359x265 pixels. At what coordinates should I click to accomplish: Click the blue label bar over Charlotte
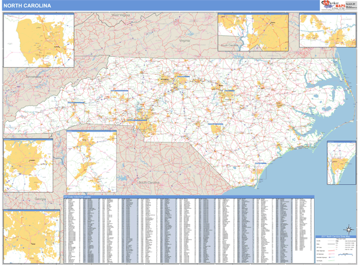(x=138, y=120)
